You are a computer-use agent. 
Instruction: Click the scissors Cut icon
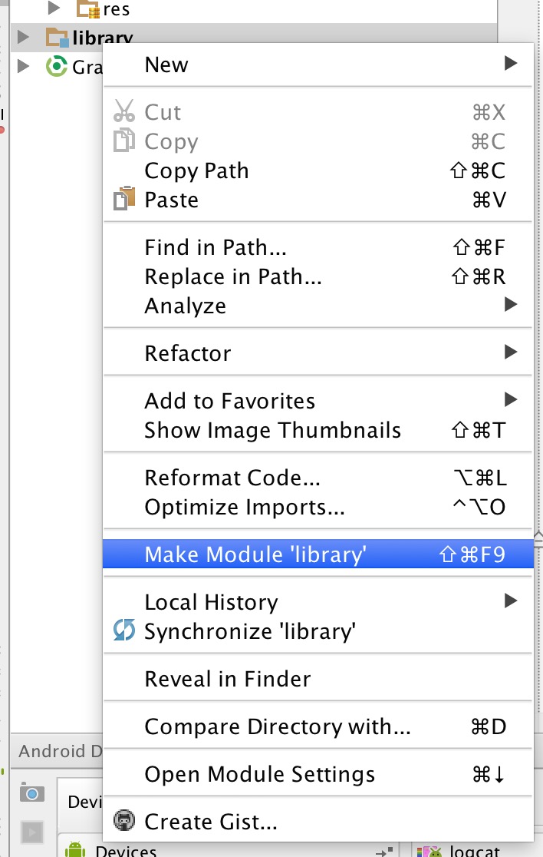124,111
